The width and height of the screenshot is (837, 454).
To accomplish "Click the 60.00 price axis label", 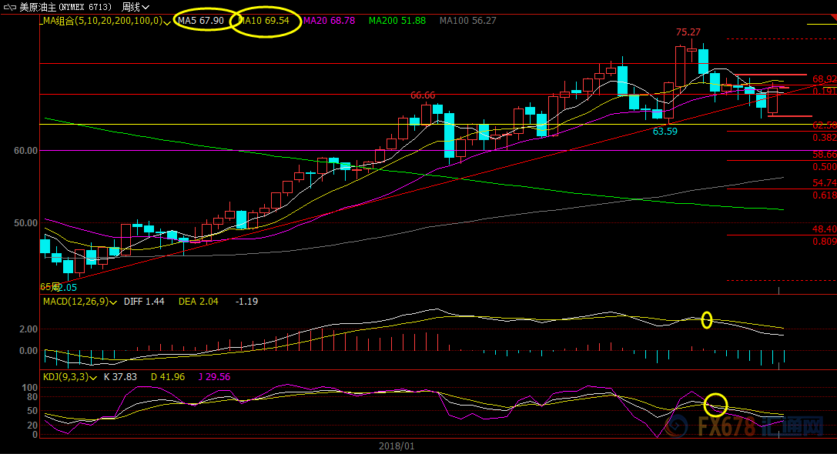I will click(25, 151).
